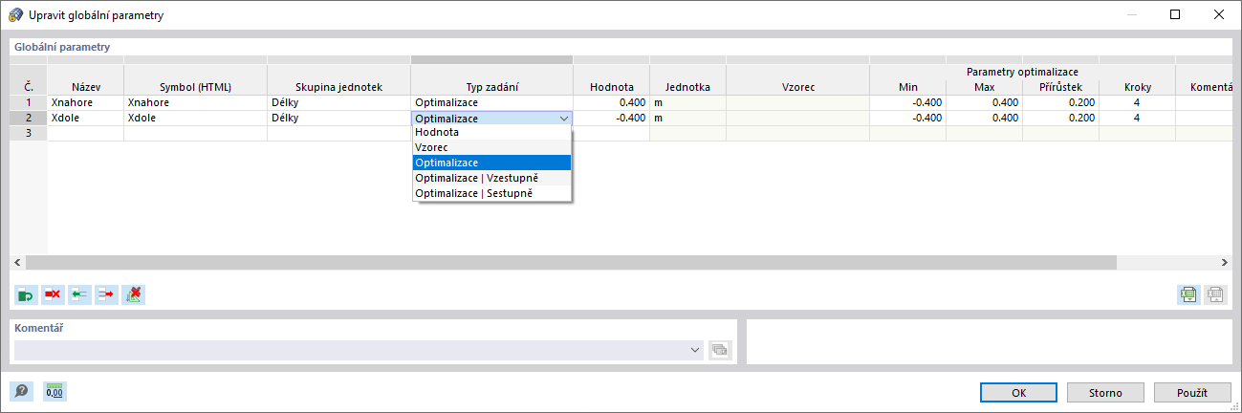
Task: Select 'Hodnota' from the dropdown list
Action: click(491, 133)
